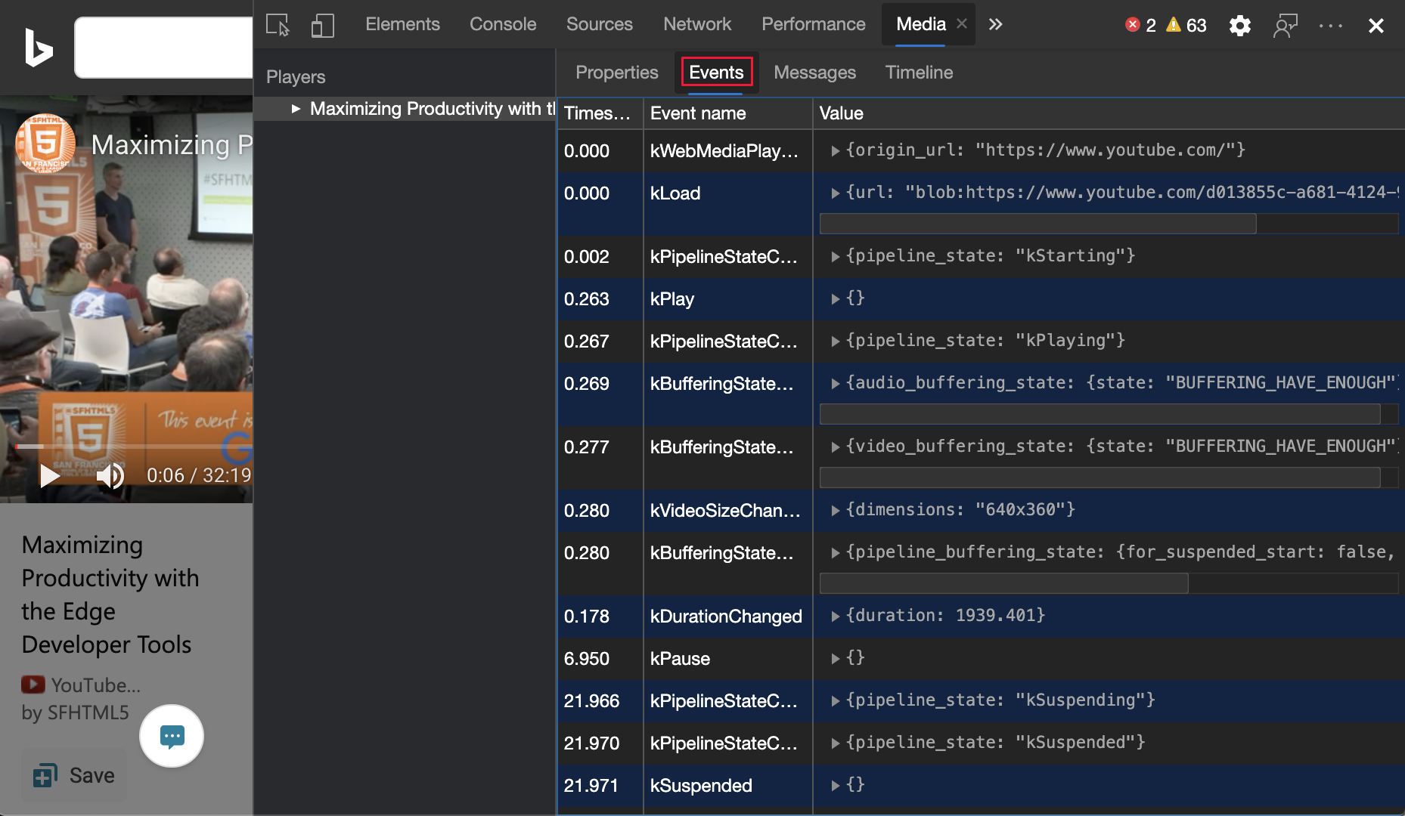Show more tabs with double chevron
The image size is (1405, 816).
(995, 25)
